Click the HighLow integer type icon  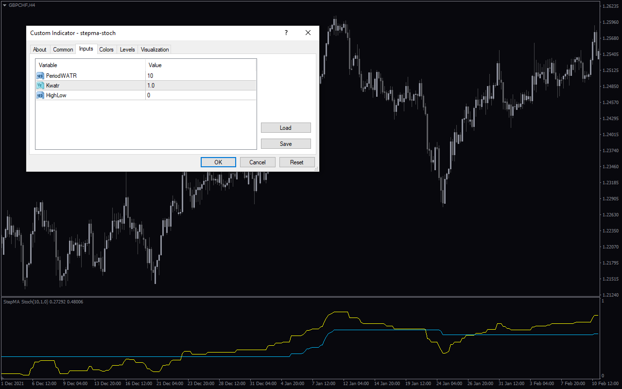tap(40, 95)
